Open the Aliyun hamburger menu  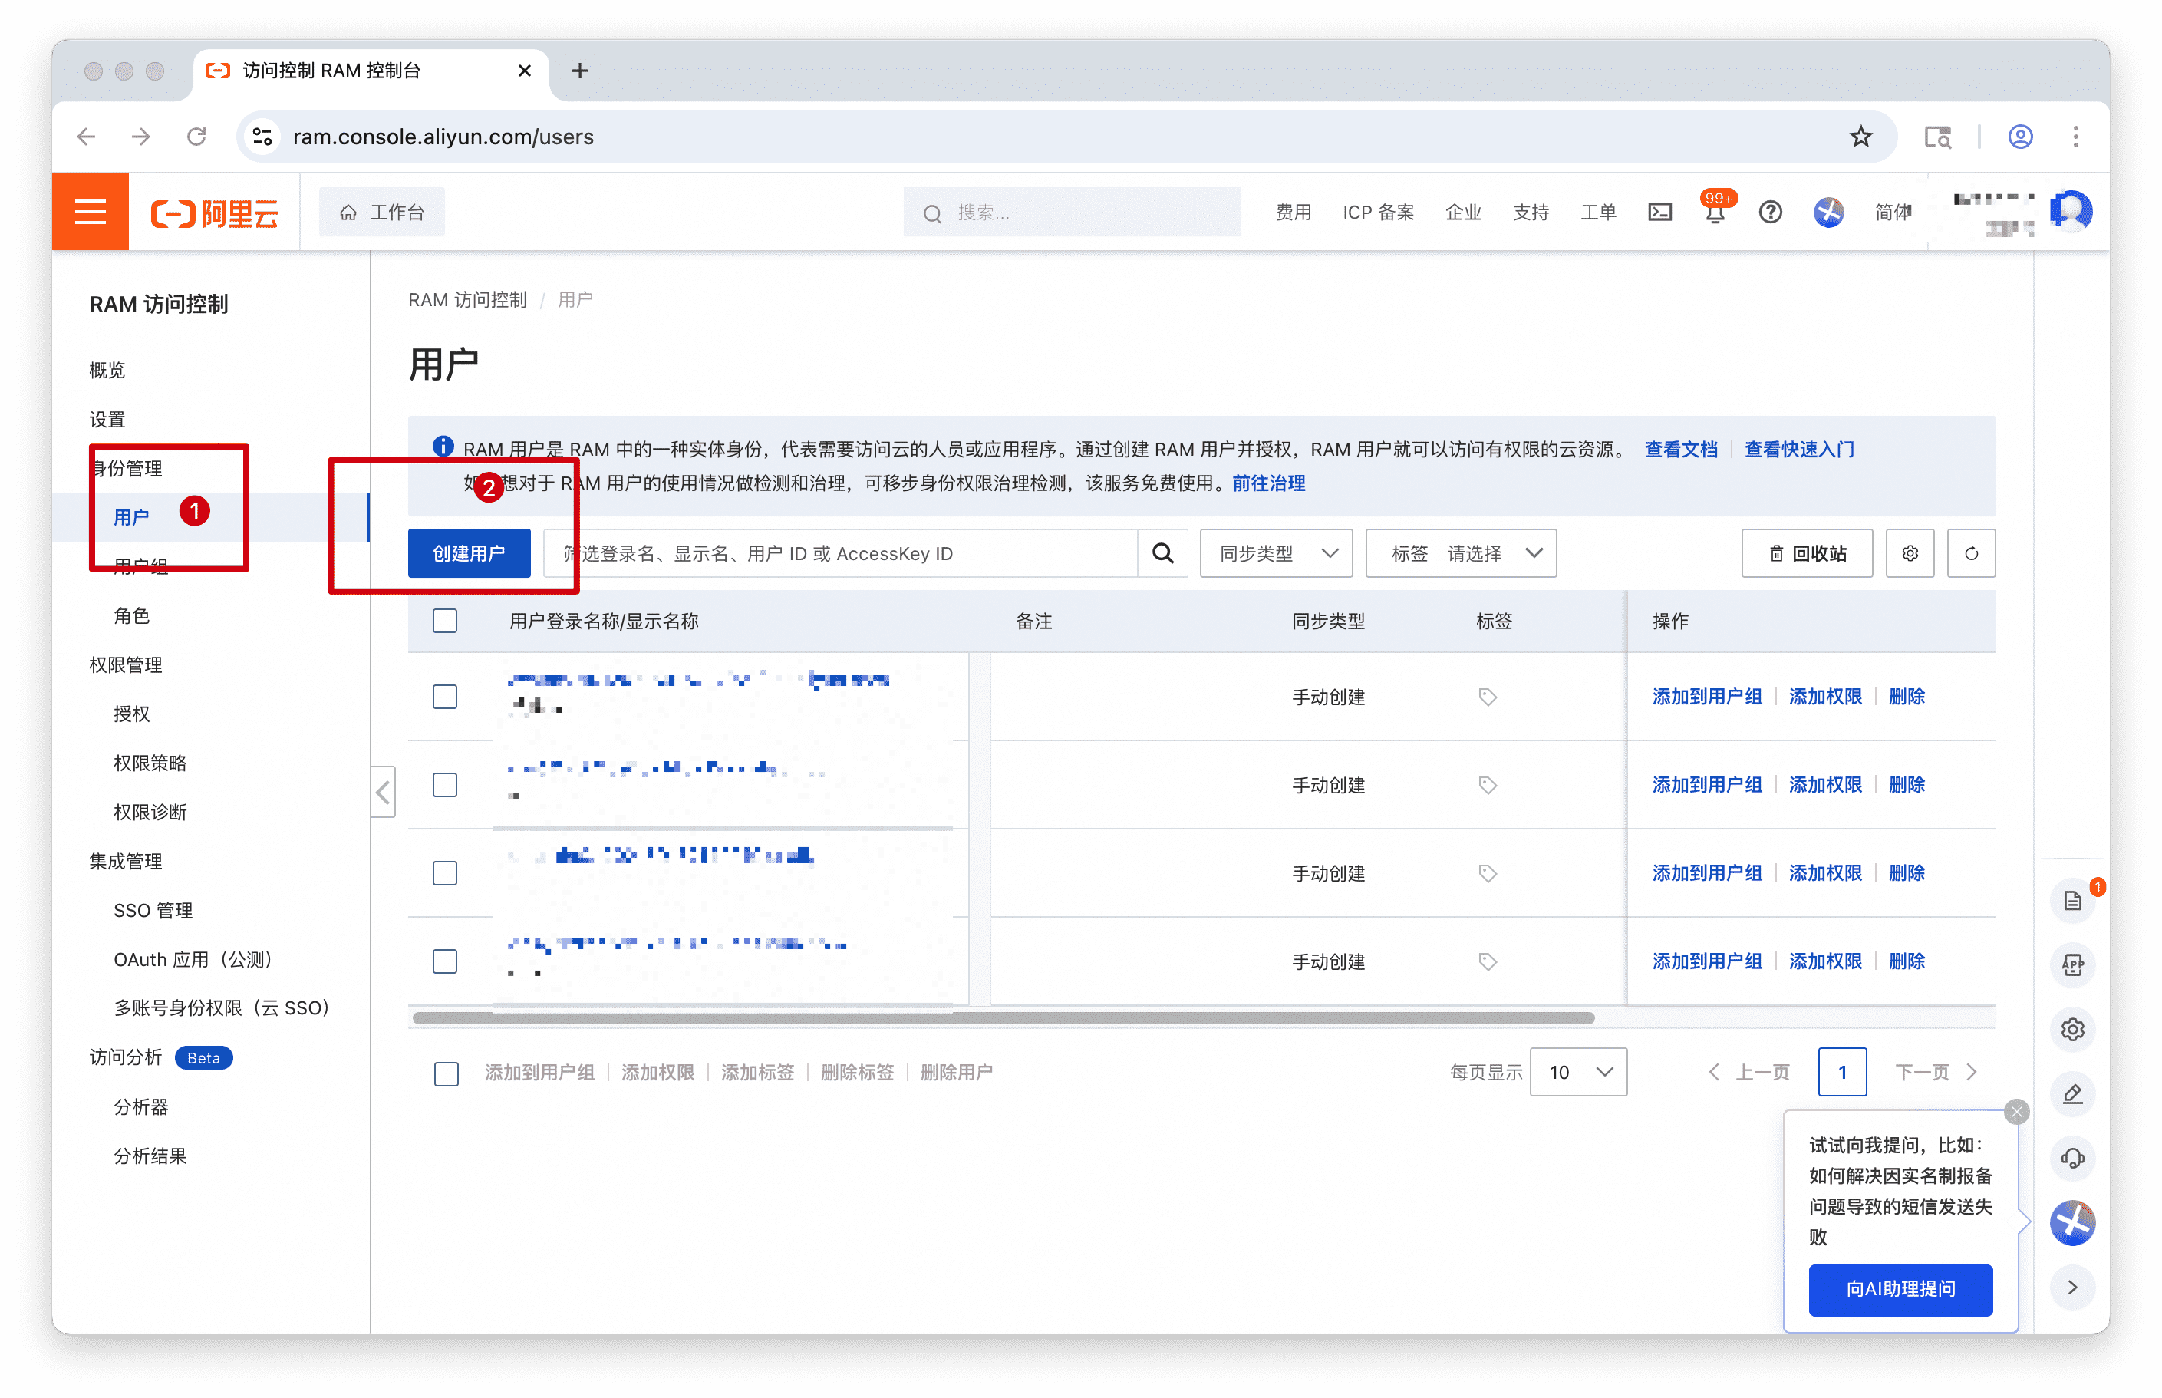(90, 213)
